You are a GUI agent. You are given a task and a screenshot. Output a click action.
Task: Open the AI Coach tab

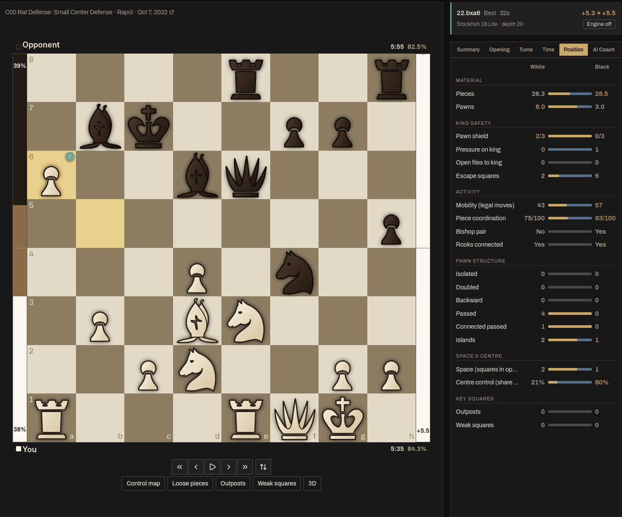[603, 50]
